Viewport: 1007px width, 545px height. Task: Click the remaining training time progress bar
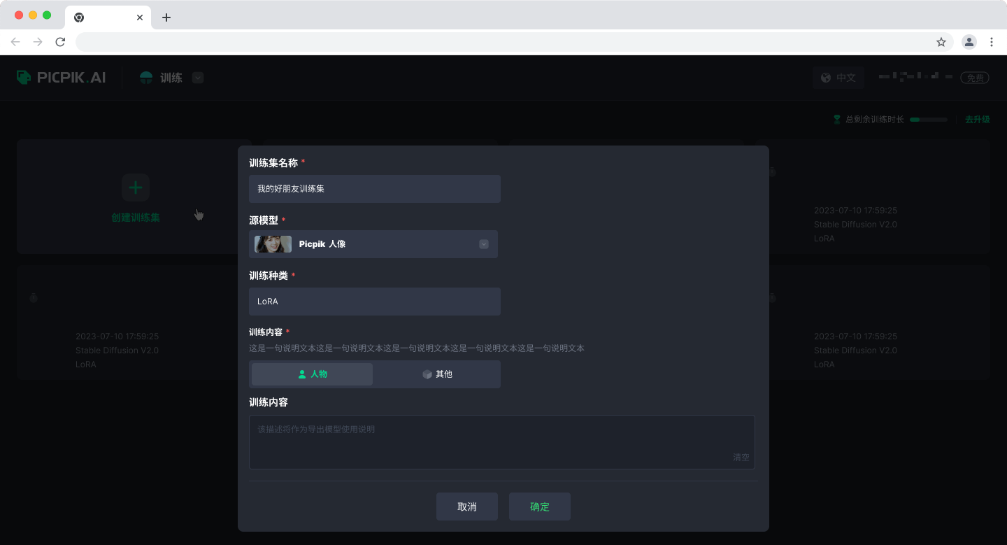pyautogui.click(x=928, y=120)
